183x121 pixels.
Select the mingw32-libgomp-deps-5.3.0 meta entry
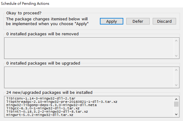point(43,105)
